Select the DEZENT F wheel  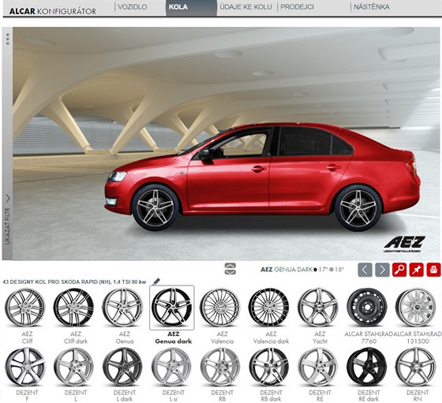point(25,367)
